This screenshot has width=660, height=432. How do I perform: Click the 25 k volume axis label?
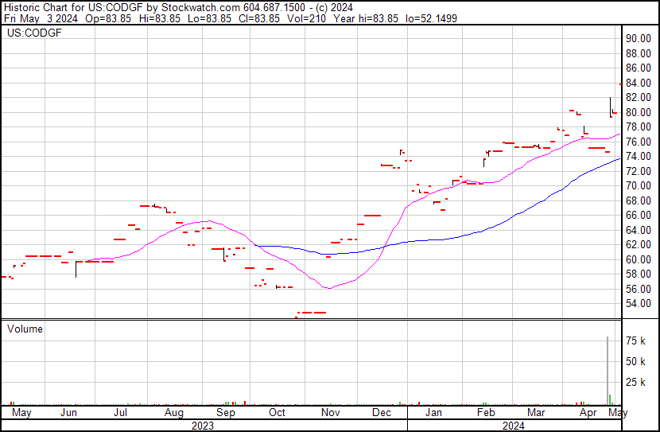pyautogui.click(x=635, y=383)
